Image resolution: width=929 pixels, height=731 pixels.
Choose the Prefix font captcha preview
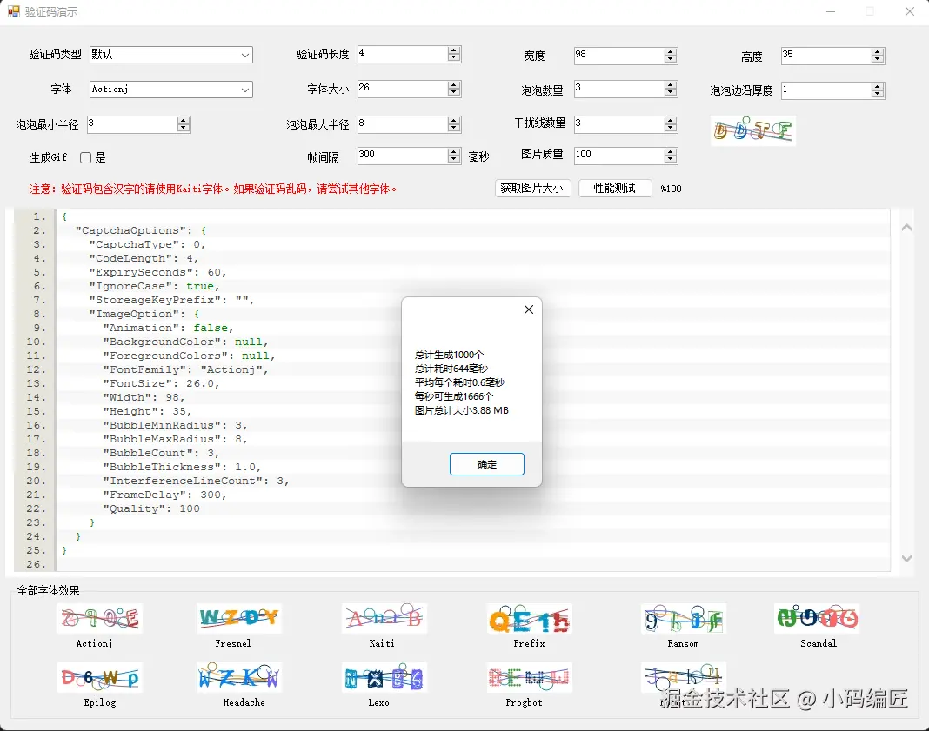point(529,619)
